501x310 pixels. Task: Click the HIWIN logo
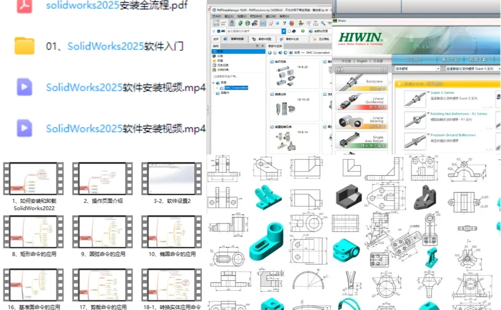coord(360,38)
